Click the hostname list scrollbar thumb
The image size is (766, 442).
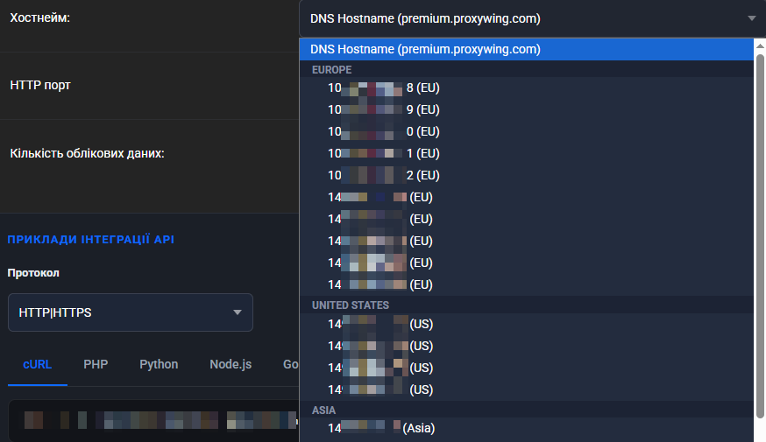click(x=760, y=236)
